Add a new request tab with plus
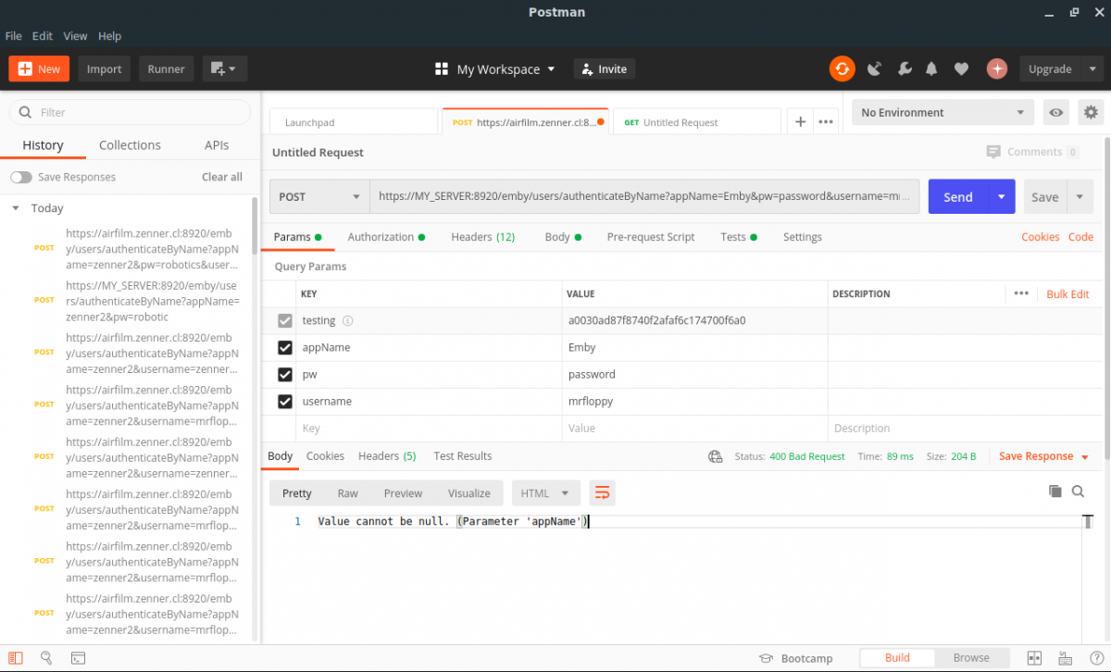 tap(800, 122)
